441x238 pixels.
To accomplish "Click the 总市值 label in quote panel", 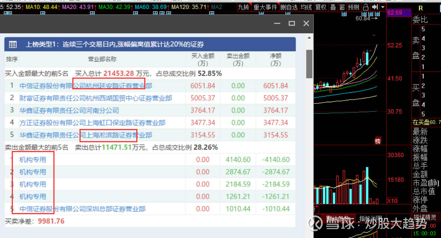I will tap(424, 191).
